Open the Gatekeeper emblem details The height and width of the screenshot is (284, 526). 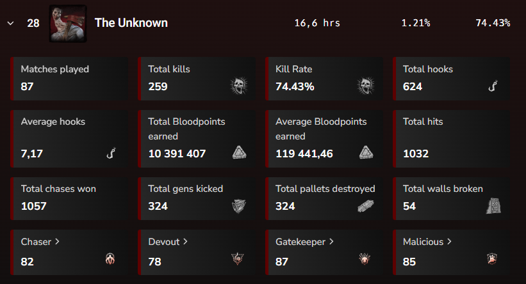(304, 242)
